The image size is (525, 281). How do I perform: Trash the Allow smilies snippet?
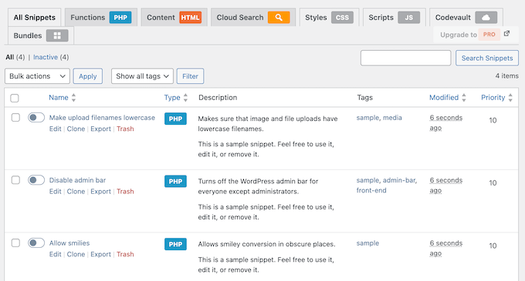point(125,254)
